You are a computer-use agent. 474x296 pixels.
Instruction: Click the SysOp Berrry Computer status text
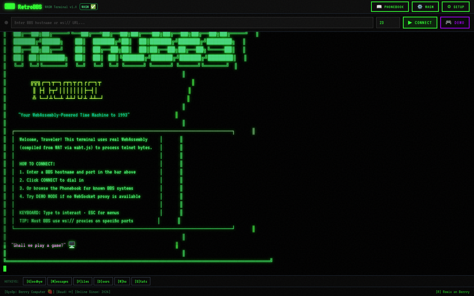coord(29,292)
